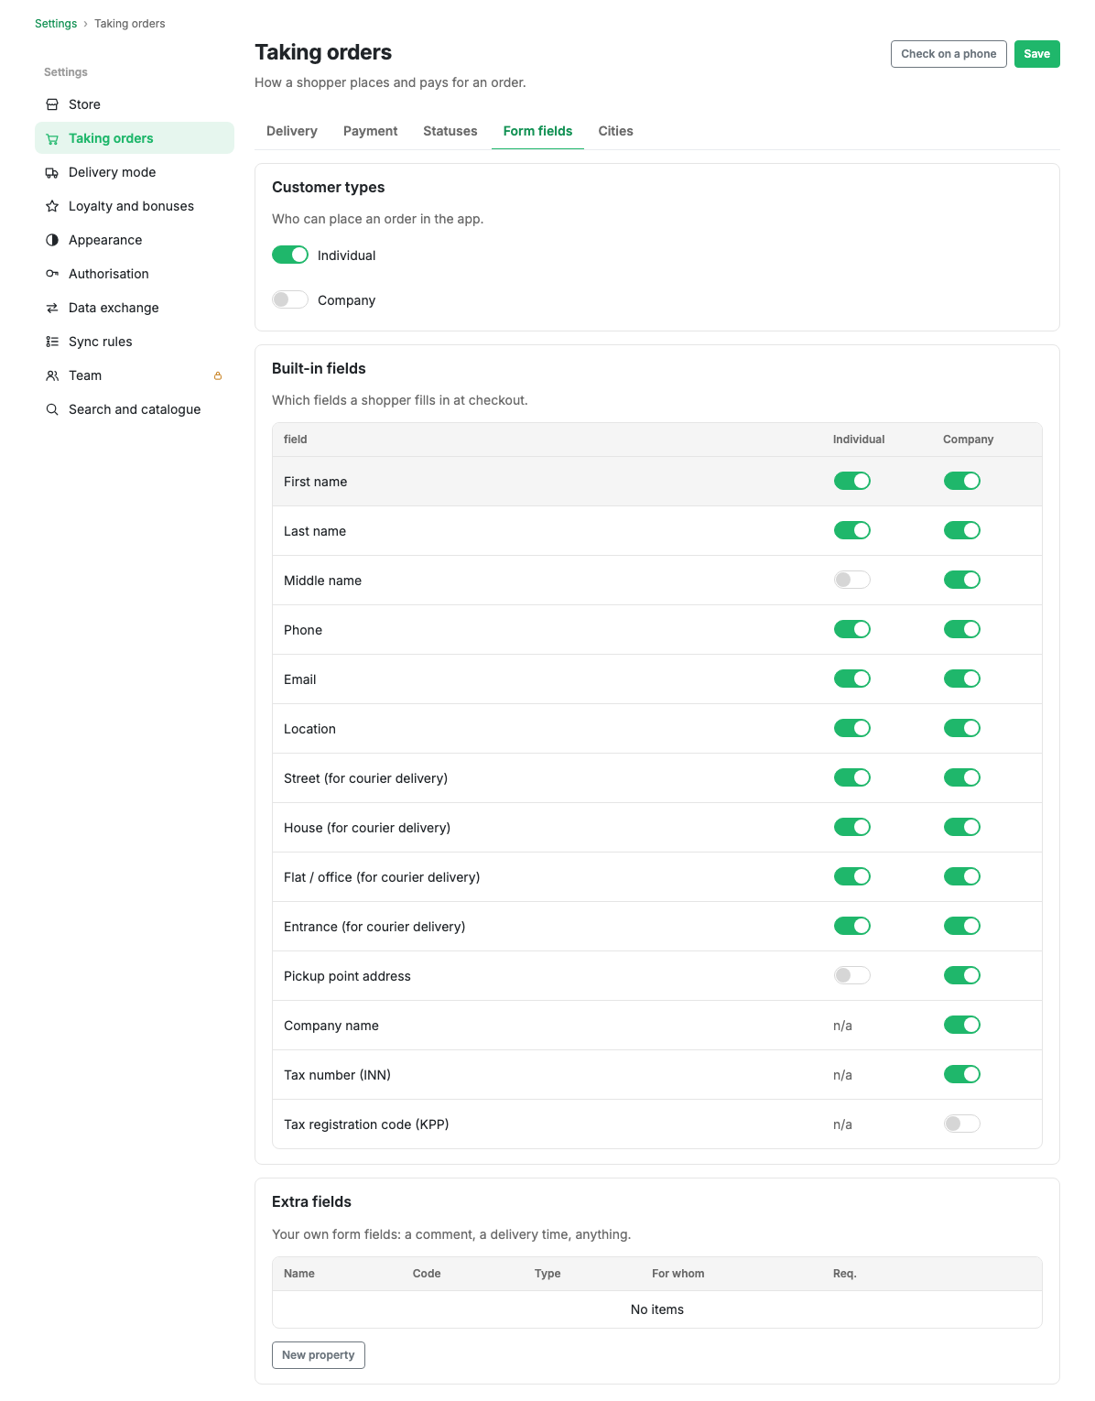Go to Authorisation settings
Viewport: 1095px width, 1401px height.
pos(135,274)
